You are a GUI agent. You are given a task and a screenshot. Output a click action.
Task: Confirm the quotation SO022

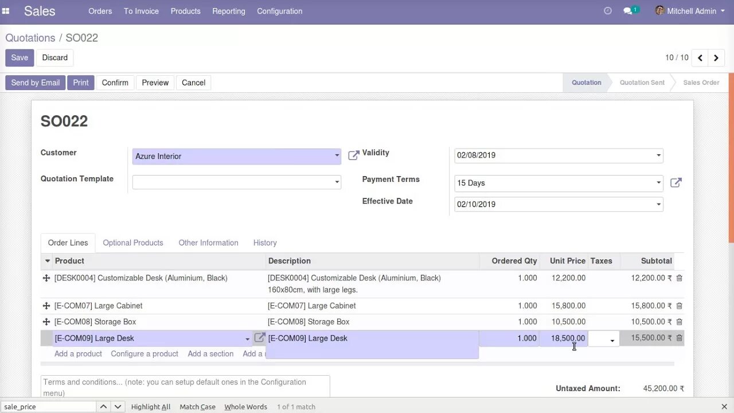coord(115,82)
